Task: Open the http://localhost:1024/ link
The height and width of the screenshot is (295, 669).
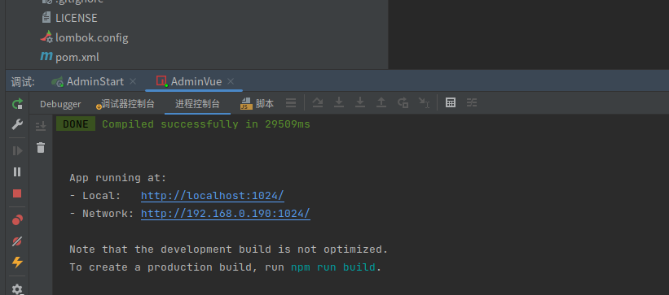Action: pos(213,196)
